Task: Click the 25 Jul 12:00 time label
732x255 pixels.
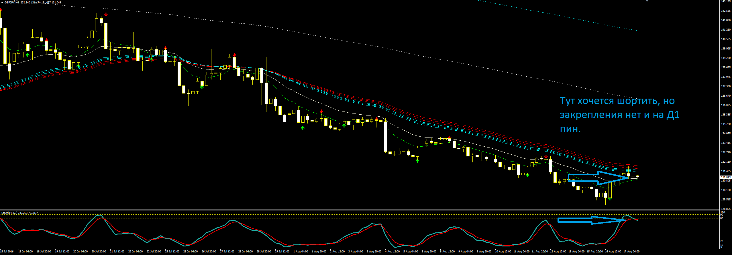Action: tap(172, 252)
